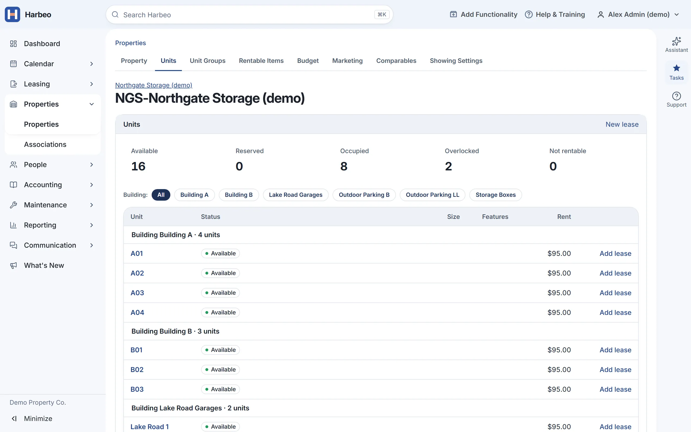The width and height of the screenshot is (691, 432).
Task: Open the Northgate Storage (demo) link
Action: coord(154,85)
